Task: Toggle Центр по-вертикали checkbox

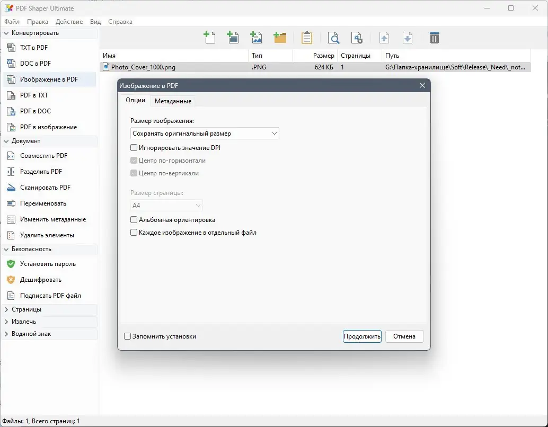Action: [134, 173]
